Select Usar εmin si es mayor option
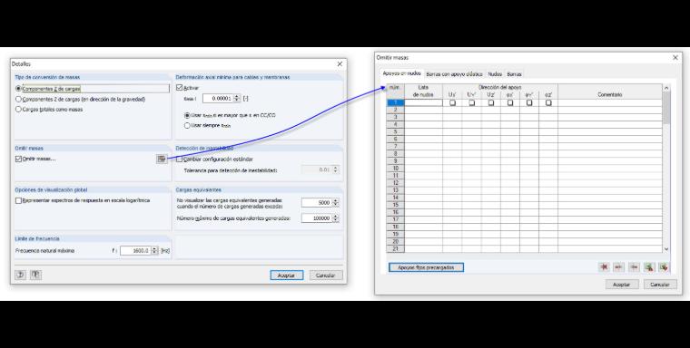 pyautogui.click(x=187, y=115)
